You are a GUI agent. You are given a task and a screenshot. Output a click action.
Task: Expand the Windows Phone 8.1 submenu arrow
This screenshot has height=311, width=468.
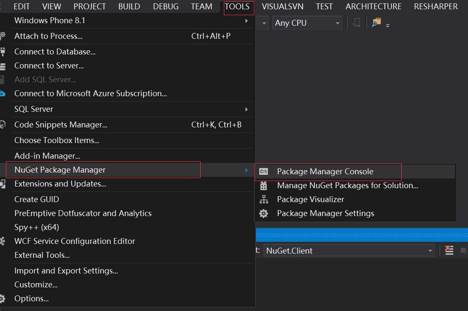point(247,21)
